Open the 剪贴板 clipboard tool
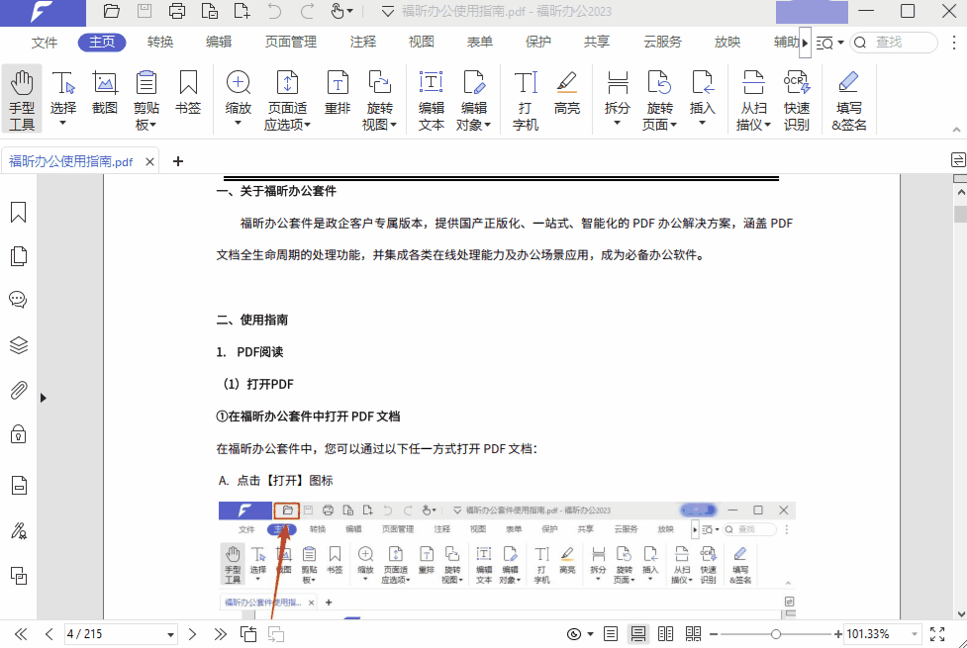 click(x=145, y=96)
